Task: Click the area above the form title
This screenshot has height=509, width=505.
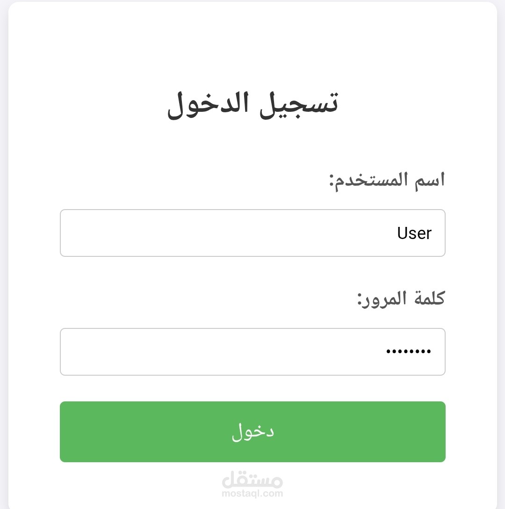Action: coord(252,47)
